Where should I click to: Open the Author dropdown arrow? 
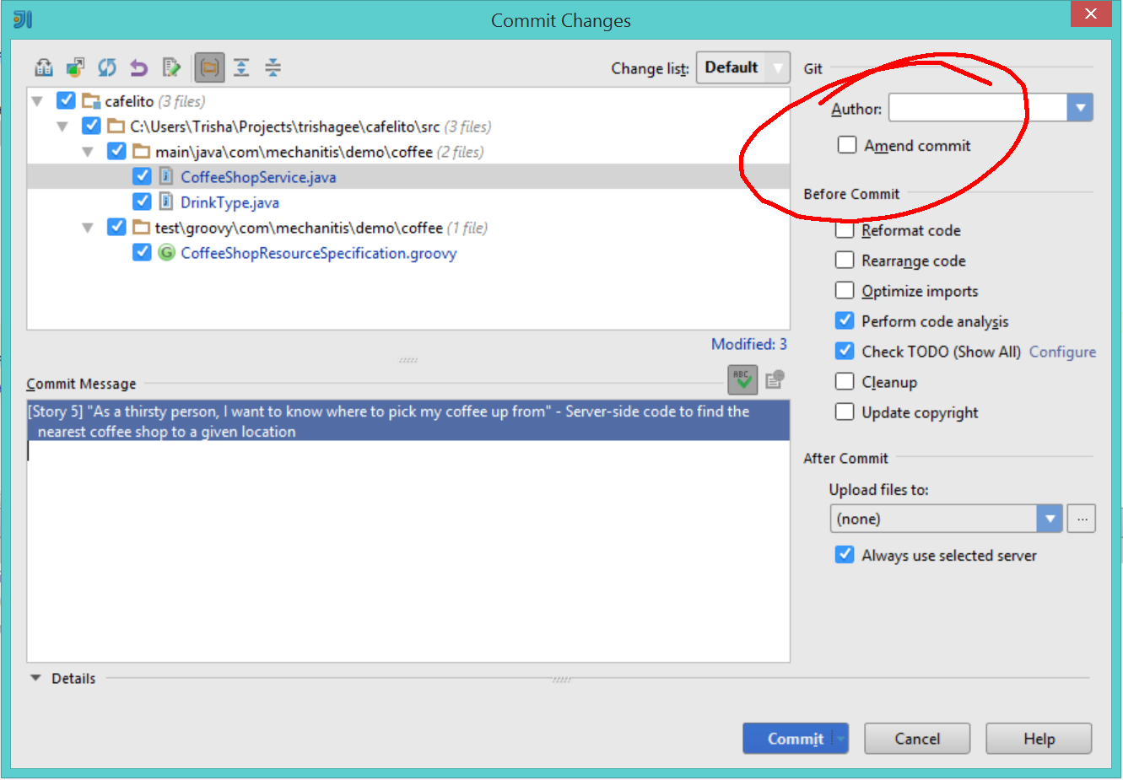pyautogui.click(x=1080, y=107)
